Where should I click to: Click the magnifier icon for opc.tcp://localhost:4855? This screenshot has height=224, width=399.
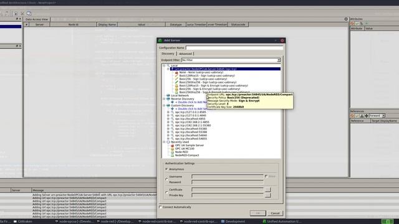tap(172, 119)
